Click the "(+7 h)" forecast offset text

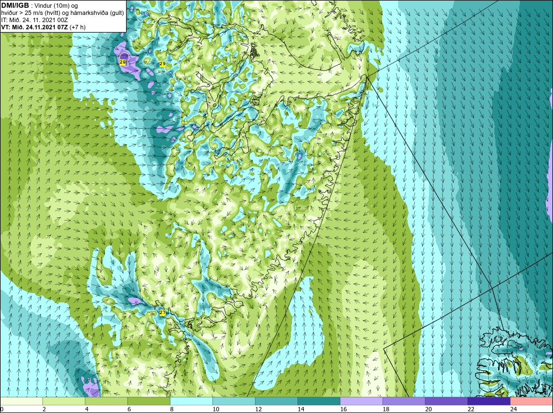pos(77,27)
